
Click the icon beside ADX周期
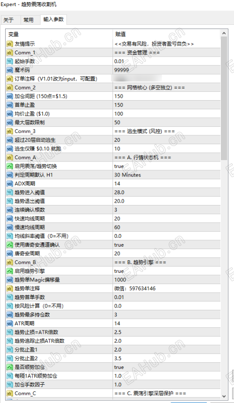point(9,184)
